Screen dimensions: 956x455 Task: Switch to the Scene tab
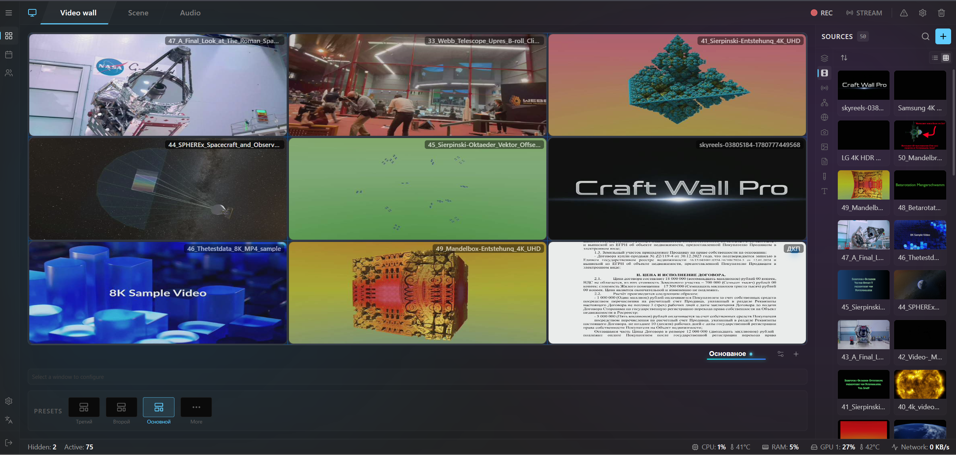(x=138, y=13)
